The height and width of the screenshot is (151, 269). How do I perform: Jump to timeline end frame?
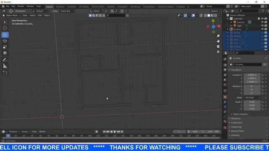(122, 132)
